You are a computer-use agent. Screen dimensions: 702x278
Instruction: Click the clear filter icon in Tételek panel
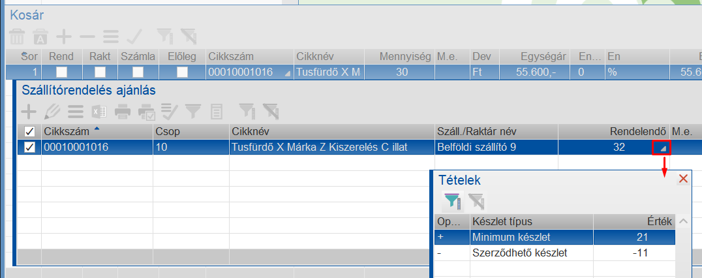[x=476, y=201]
